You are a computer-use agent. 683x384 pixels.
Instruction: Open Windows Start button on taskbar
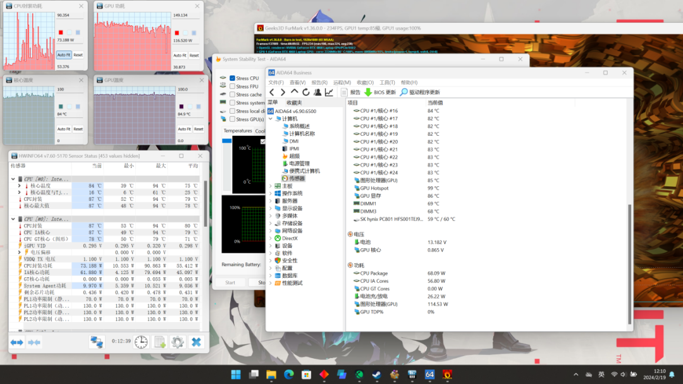tap(236, 374)
